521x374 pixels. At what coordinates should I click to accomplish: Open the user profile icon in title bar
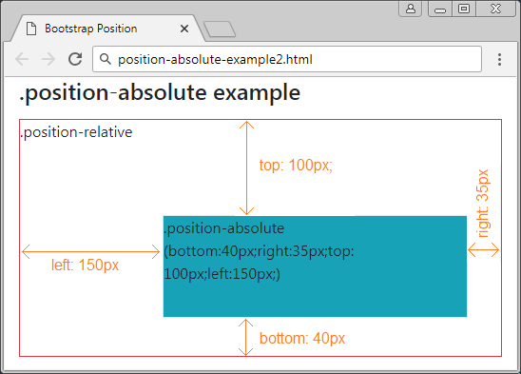(411, 9)
